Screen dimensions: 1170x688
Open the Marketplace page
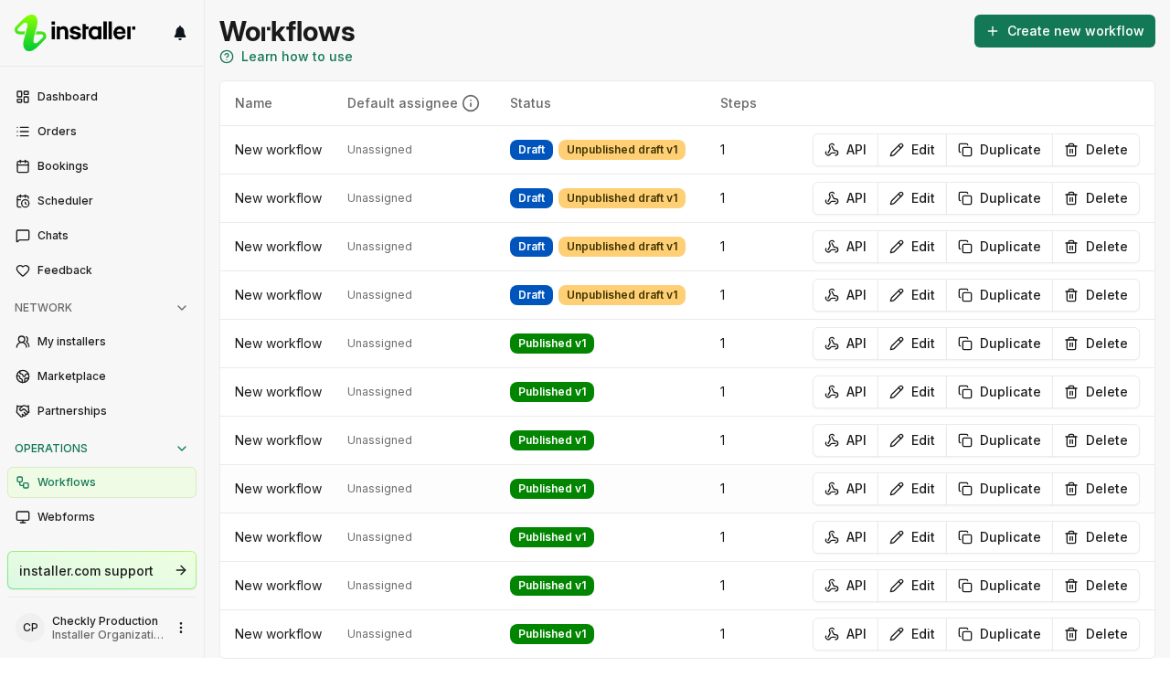pyautogui.click(x=101, y=376)
